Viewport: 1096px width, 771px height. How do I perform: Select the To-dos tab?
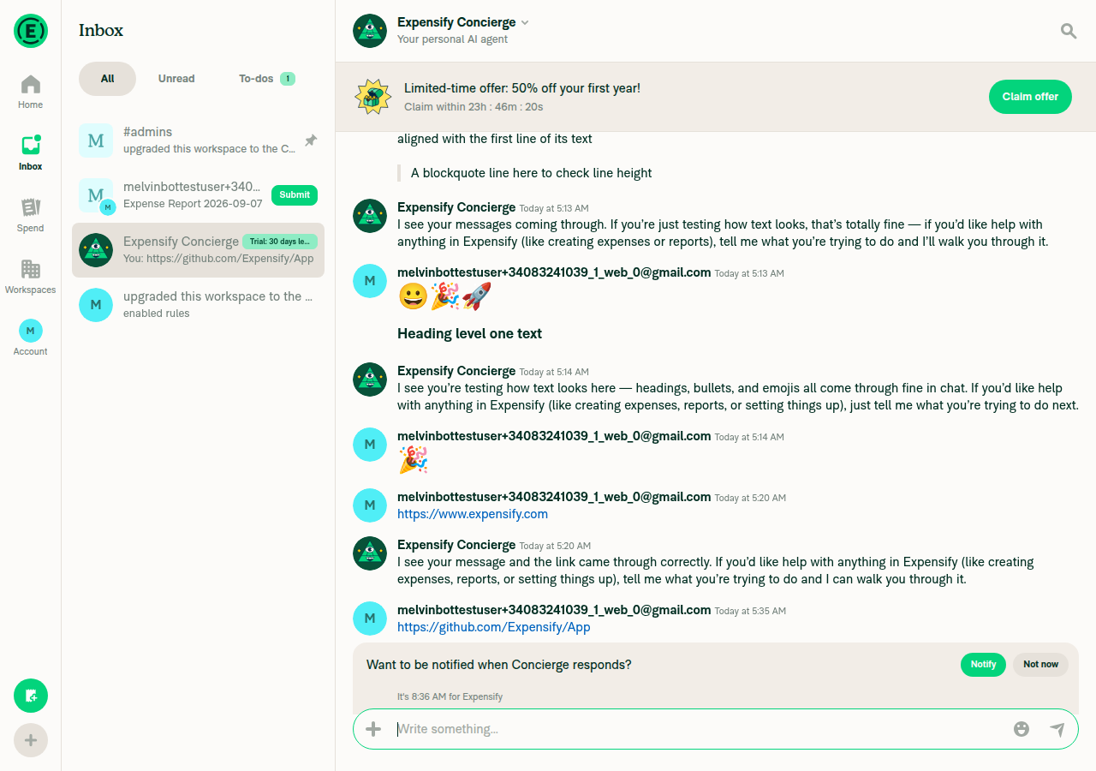266,79
